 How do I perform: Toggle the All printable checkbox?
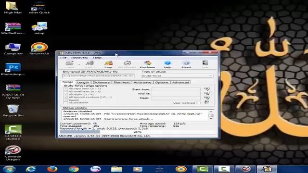coord(65,102)
